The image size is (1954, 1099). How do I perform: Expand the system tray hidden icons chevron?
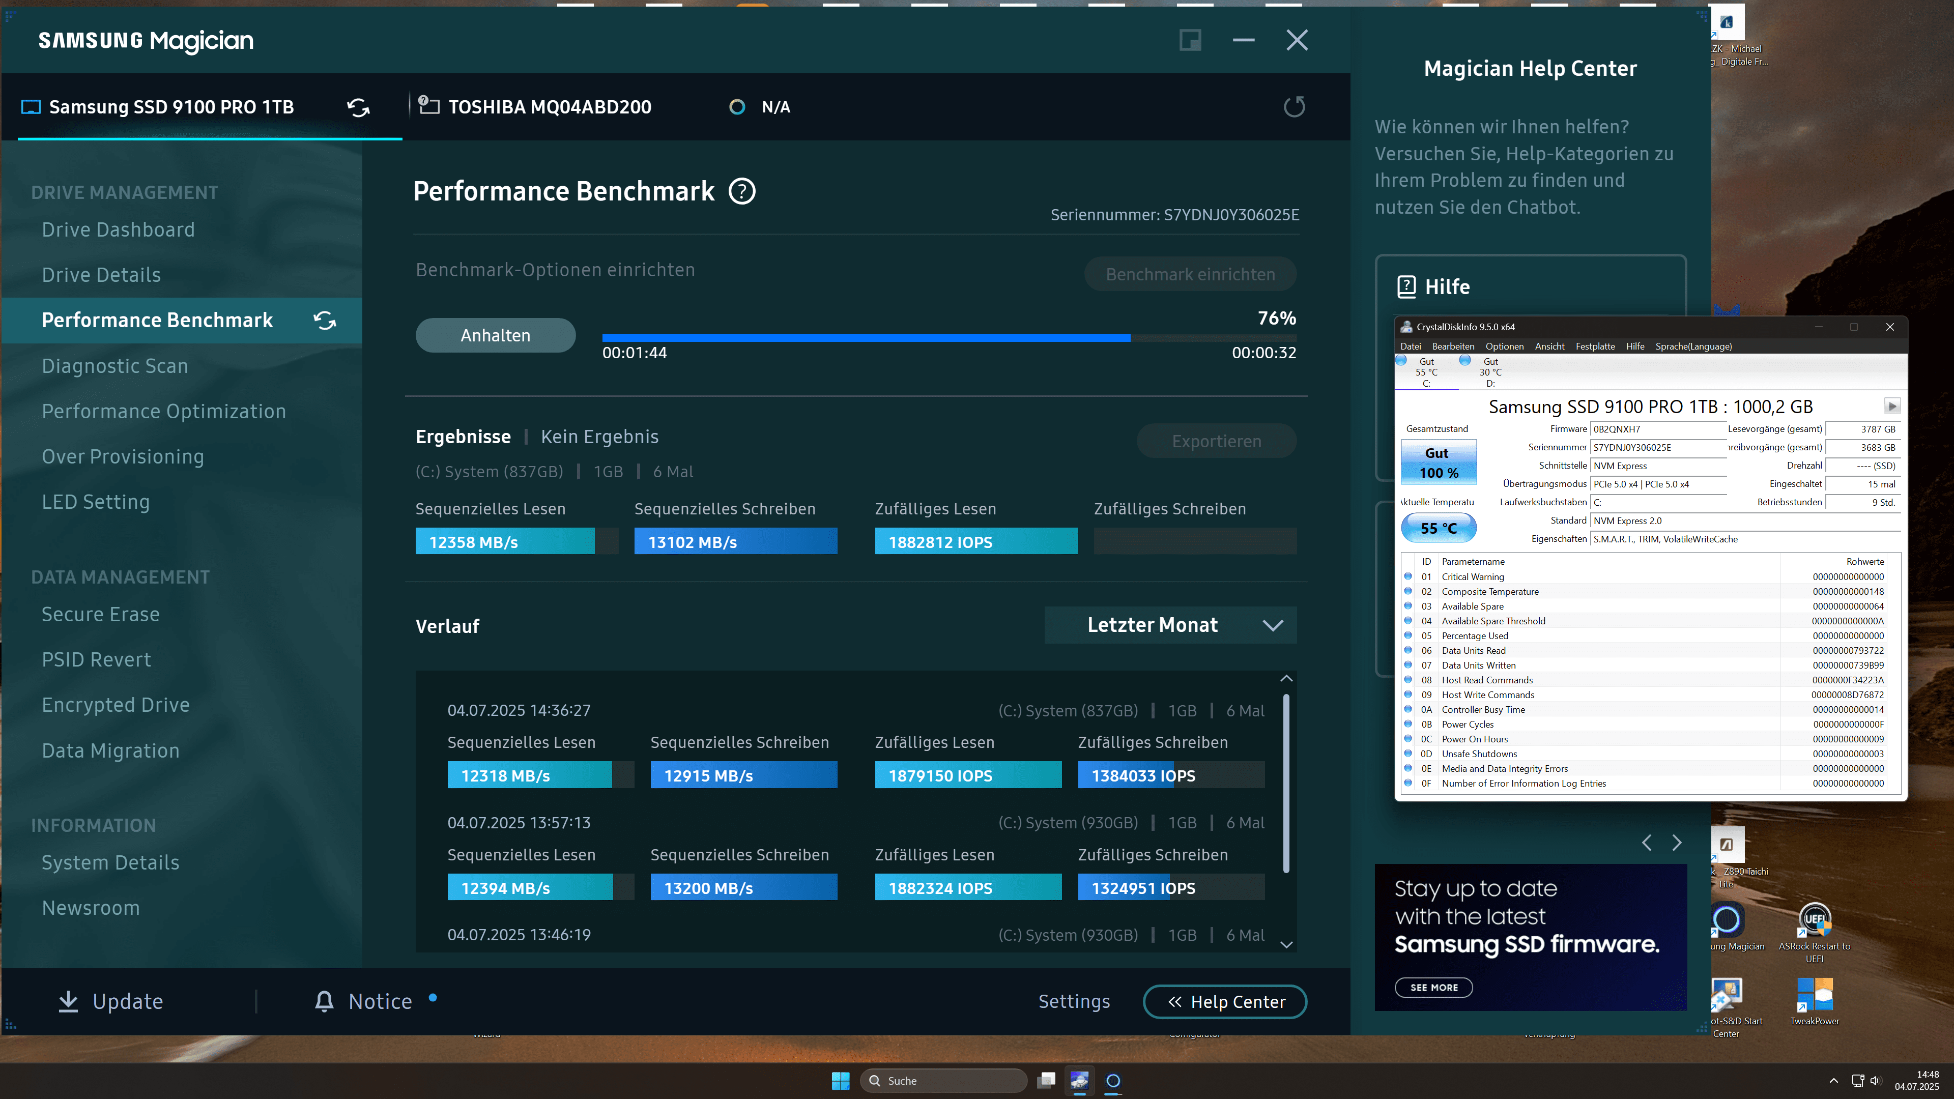coord(1833,1081)
